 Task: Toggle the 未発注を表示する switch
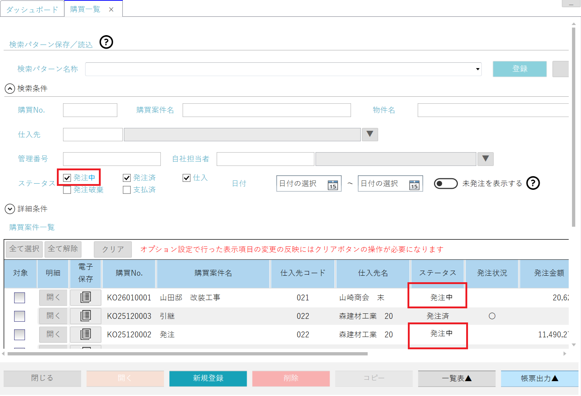[x=446, y=184]
